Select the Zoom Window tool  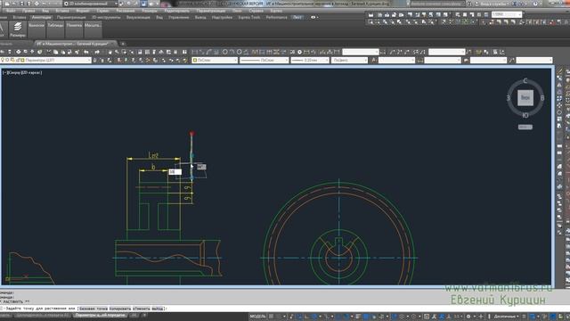click(x=124, y=52)
